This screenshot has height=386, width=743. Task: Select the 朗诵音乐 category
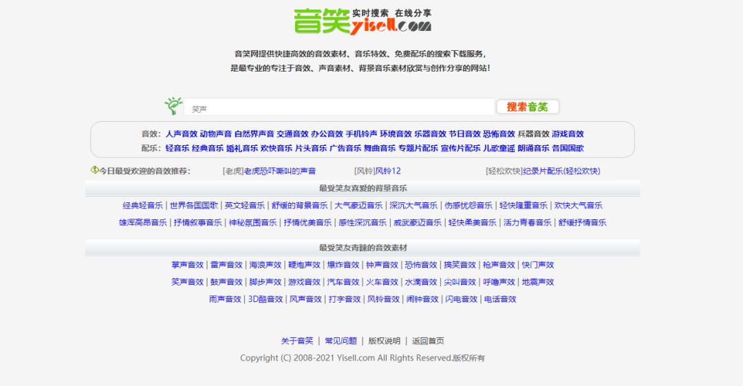[x=534, y=148]
